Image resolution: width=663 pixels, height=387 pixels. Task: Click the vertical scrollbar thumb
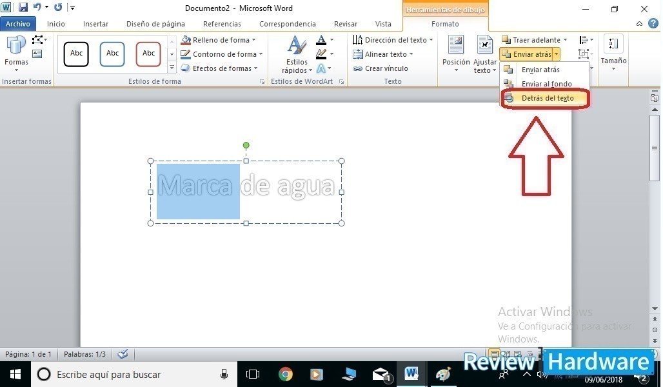pos(655,148)
